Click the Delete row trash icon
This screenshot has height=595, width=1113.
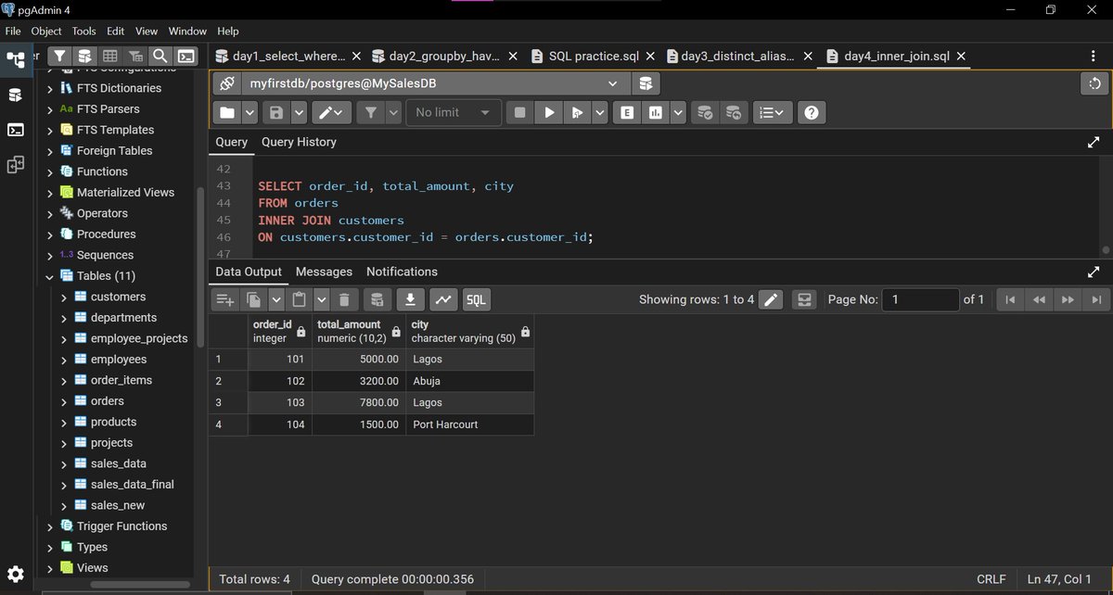(x=345, y=299)
